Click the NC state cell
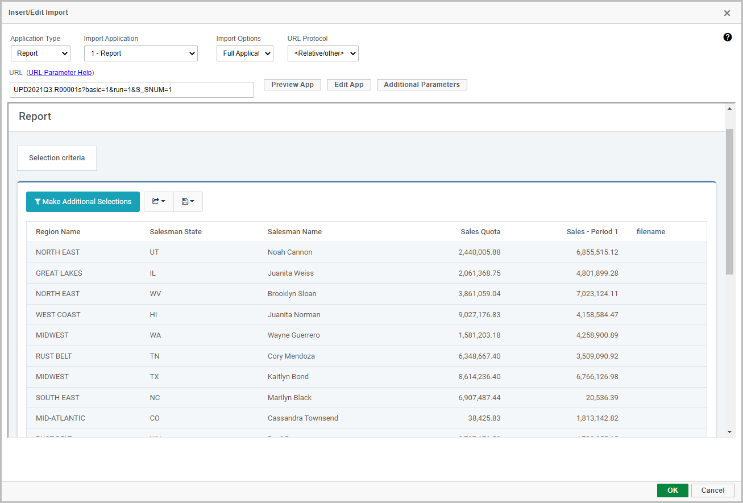Viewport: 743px width, 503px height. tap(155, 398)
